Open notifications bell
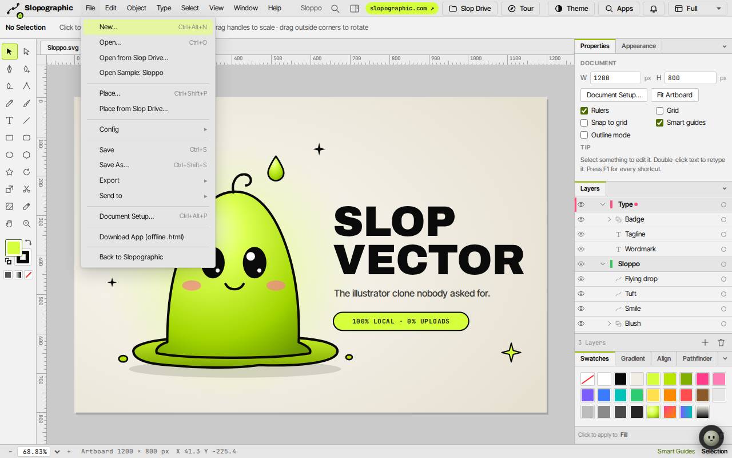Screen dimensions: 732x458 pyautogui.click(x=653, y=9)
